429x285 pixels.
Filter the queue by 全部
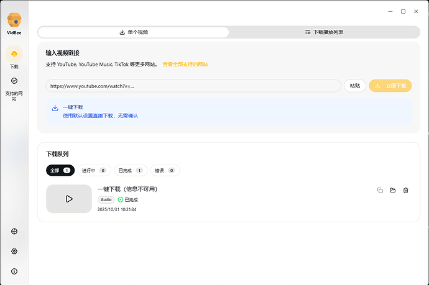(x=60, y=170)
